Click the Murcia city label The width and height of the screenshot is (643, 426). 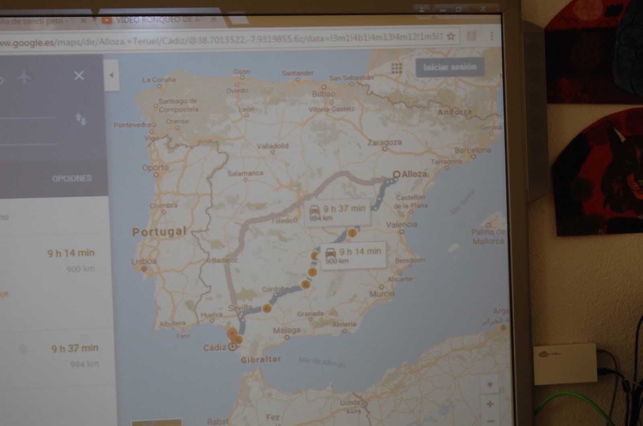point(382,294)
